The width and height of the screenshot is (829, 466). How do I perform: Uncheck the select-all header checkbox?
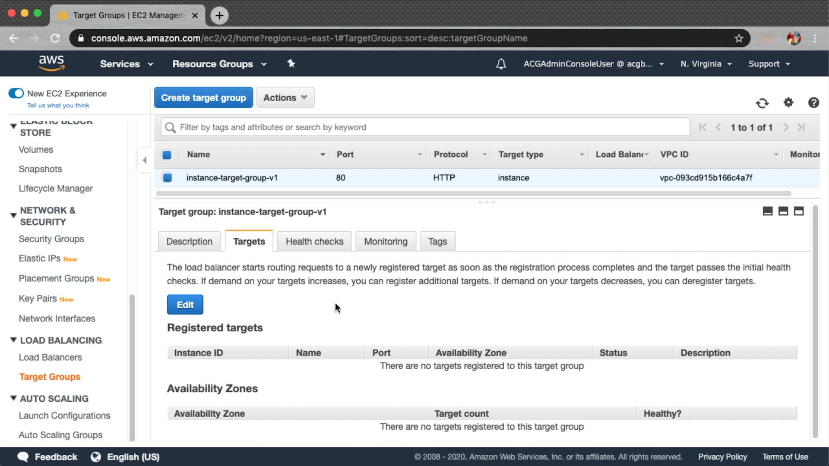click(x=167, y=154)
